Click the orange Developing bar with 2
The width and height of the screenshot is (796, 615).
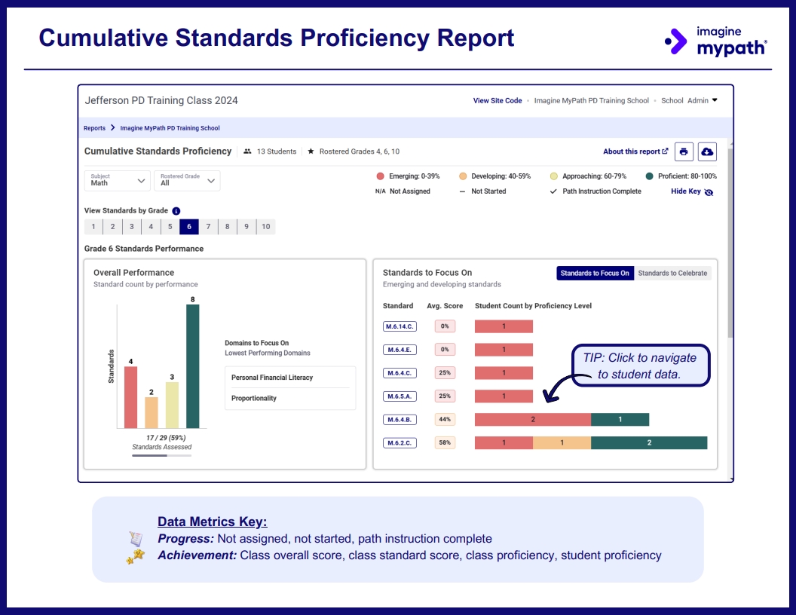pyautogui.click(x=152, y=412)
